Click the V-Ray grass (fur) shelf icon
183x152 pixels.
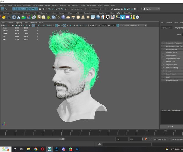[x=48, y=17]
